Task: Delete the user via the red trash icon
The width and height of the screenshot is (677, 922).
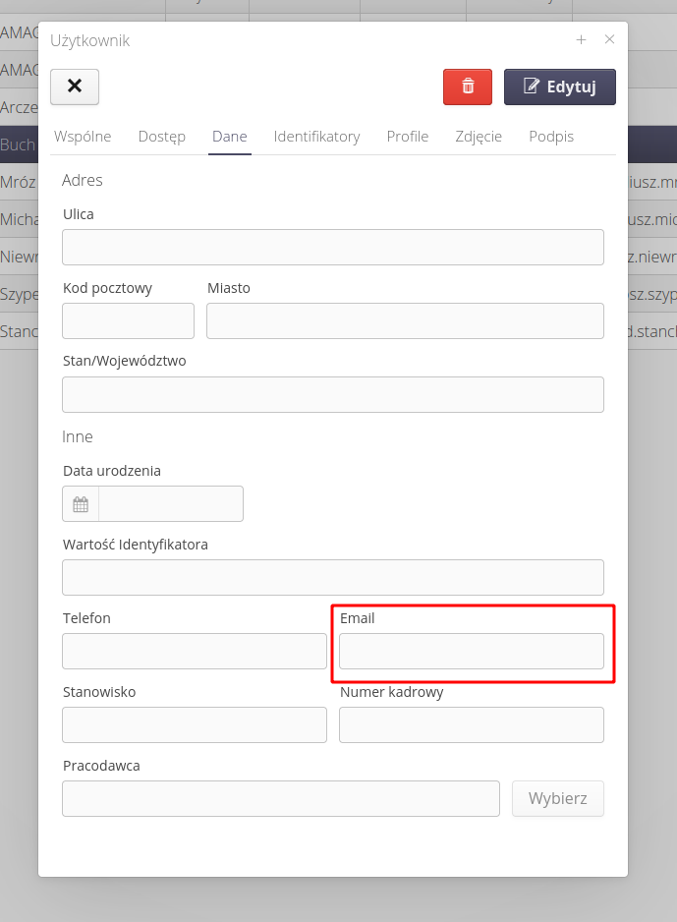Action: pyautogui.click(x=467, y=86)
